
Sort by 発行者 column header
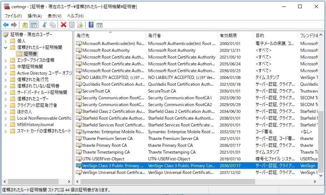[x=181, y=35]
